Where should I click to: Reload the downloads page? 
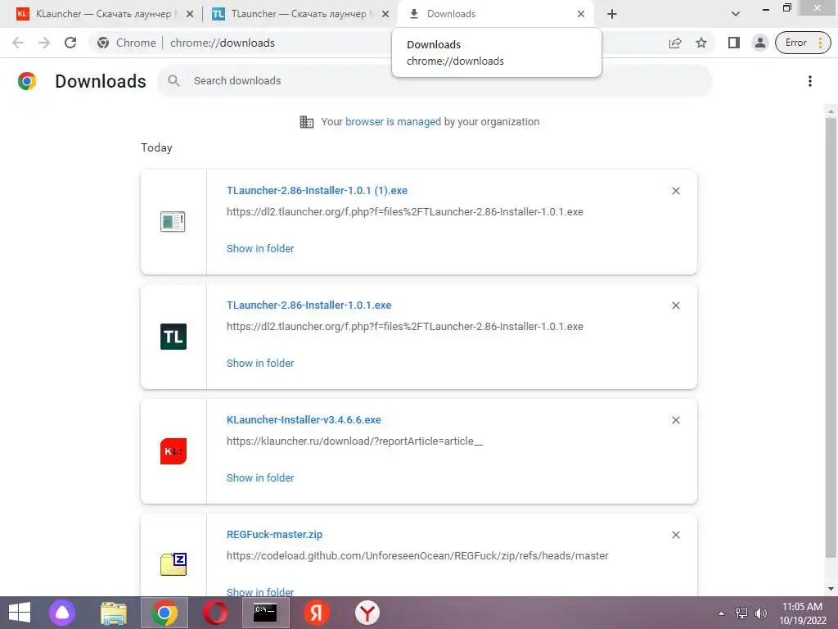click(70, 43)
